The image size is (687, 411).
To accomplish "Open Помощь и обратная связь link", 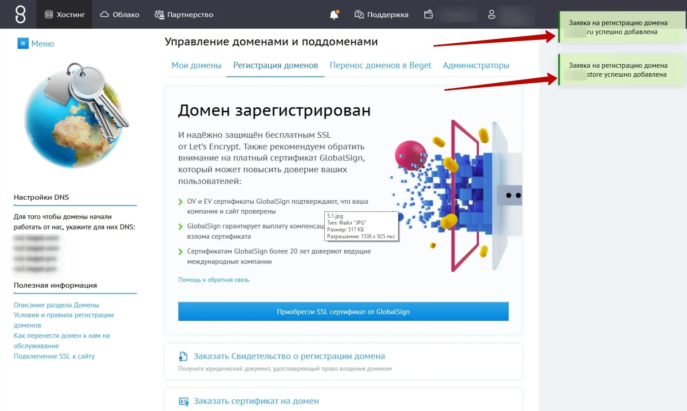I will tap(213, 280).
